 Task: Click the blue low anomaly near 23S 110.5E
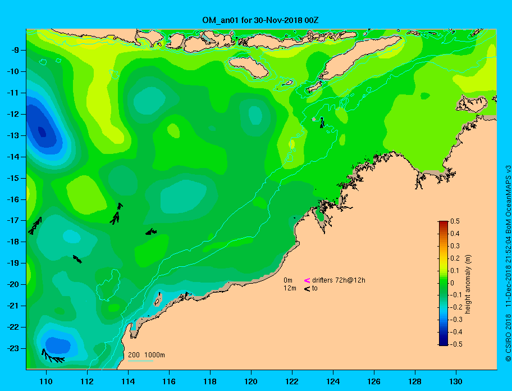tap(58, 345)
